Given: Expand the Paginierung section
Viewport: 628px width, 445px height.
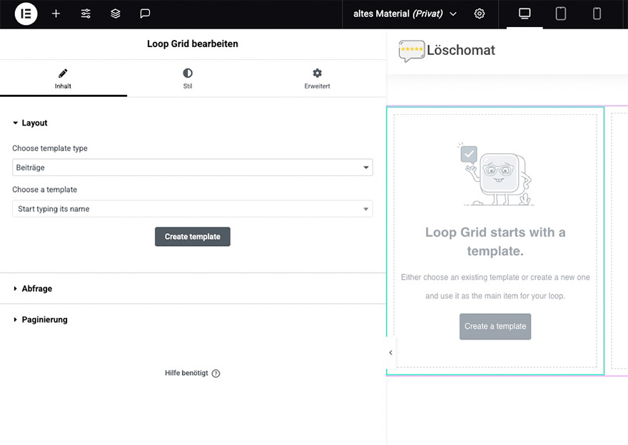Looking at the screenshot, I should tap(44, 319).
